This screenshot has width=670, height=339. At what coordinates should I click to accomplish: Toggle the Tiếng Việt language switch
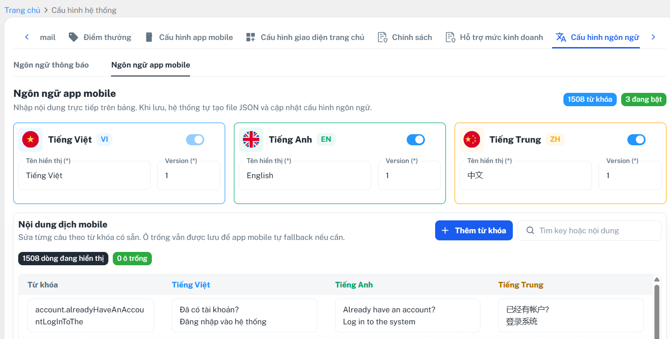pyautogui.click(x=195, y=140)
